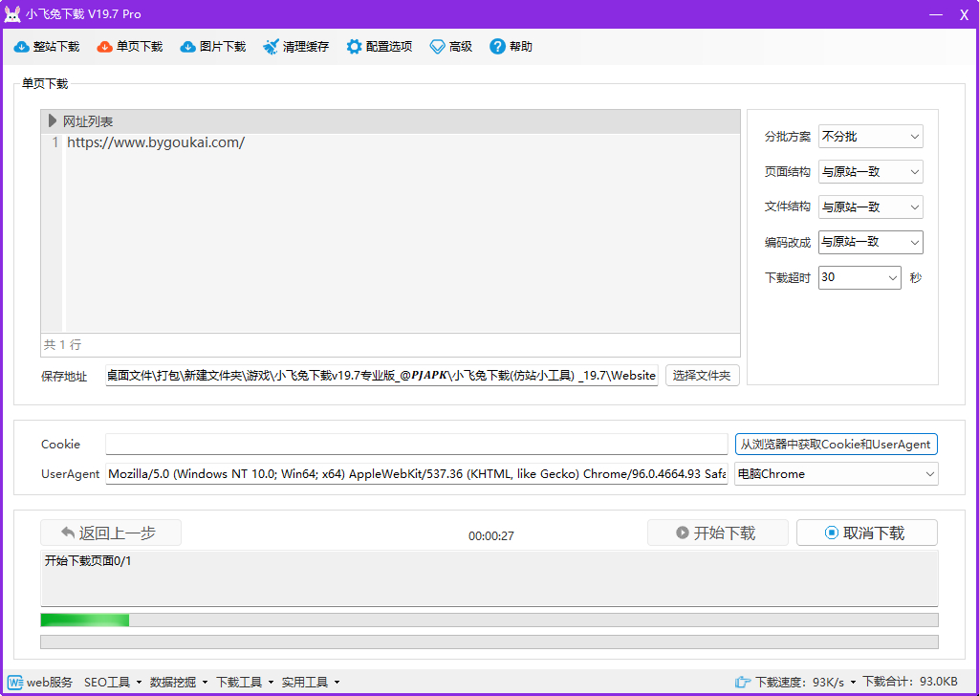The image size is (979, 696).
Task: Click the question mark help icon
Action: click(x=497, y=47)
